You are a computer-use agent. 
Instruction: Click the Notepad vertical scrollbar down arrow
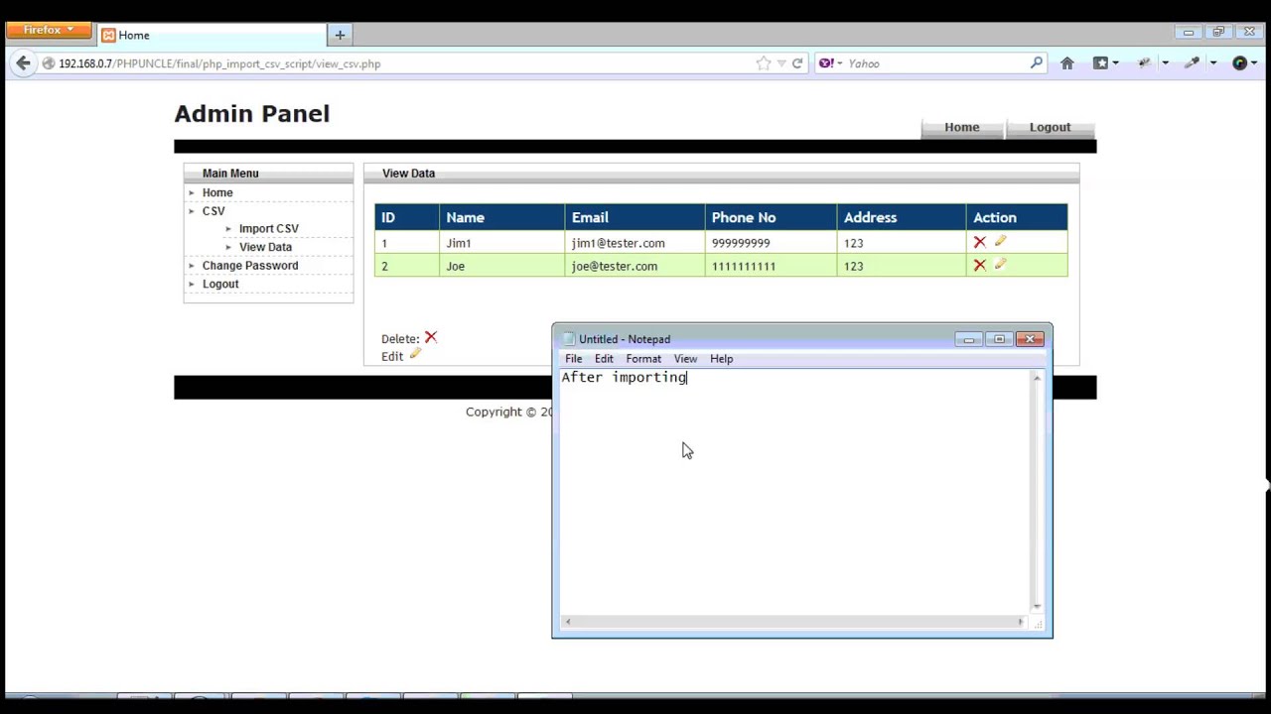(x=1037, y=606)
